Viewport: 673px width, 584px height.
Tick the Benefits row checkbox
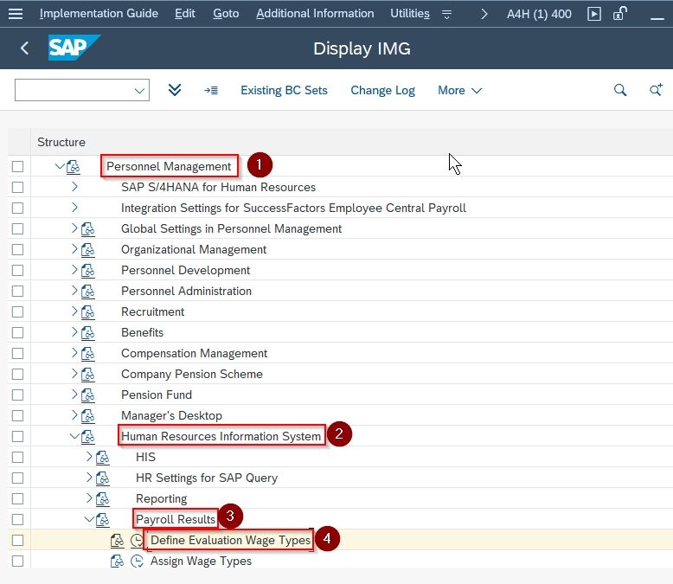[x=17, y=333]
